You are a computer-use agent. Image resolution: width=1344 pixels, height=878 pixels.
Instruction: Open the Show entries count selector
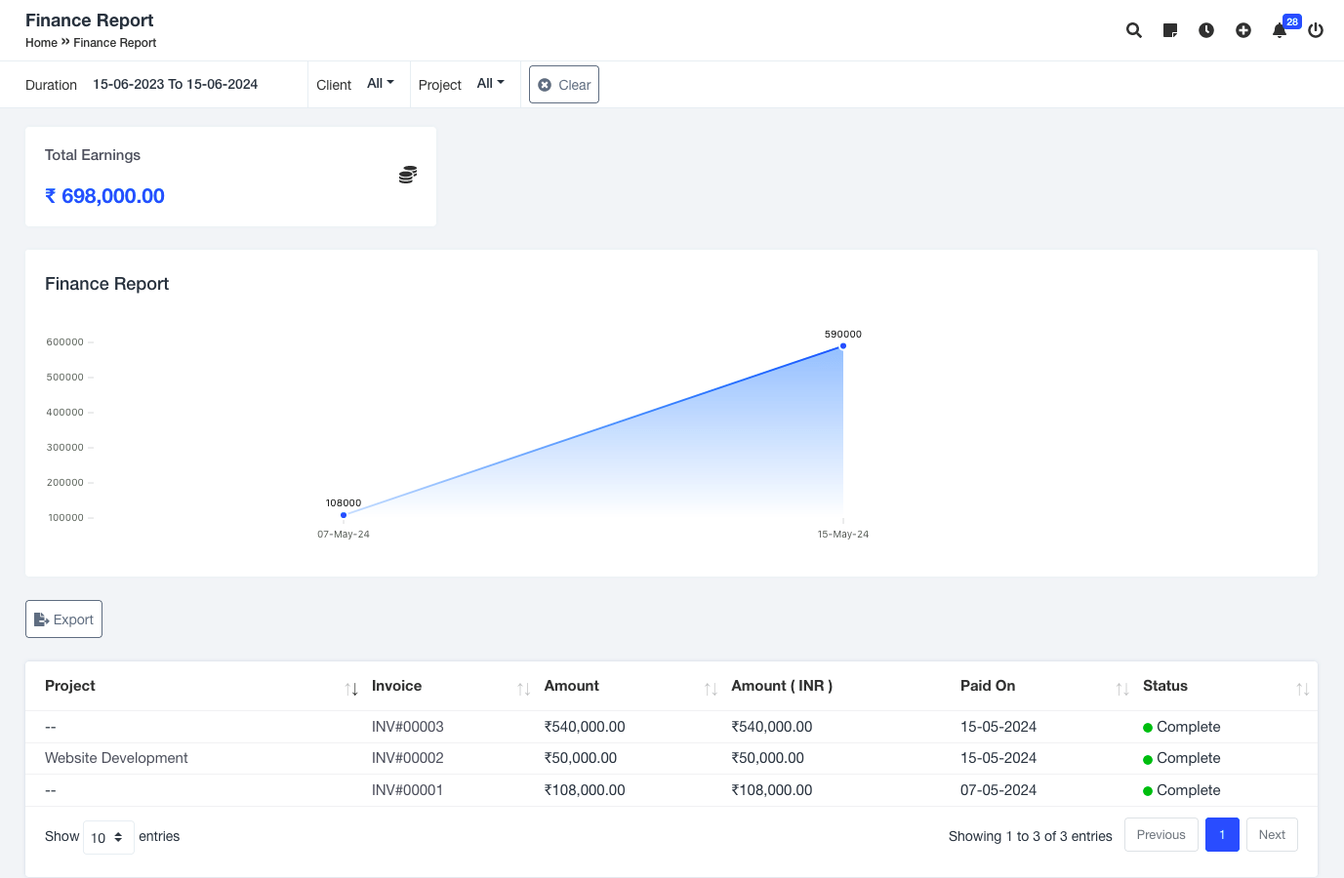108,837
